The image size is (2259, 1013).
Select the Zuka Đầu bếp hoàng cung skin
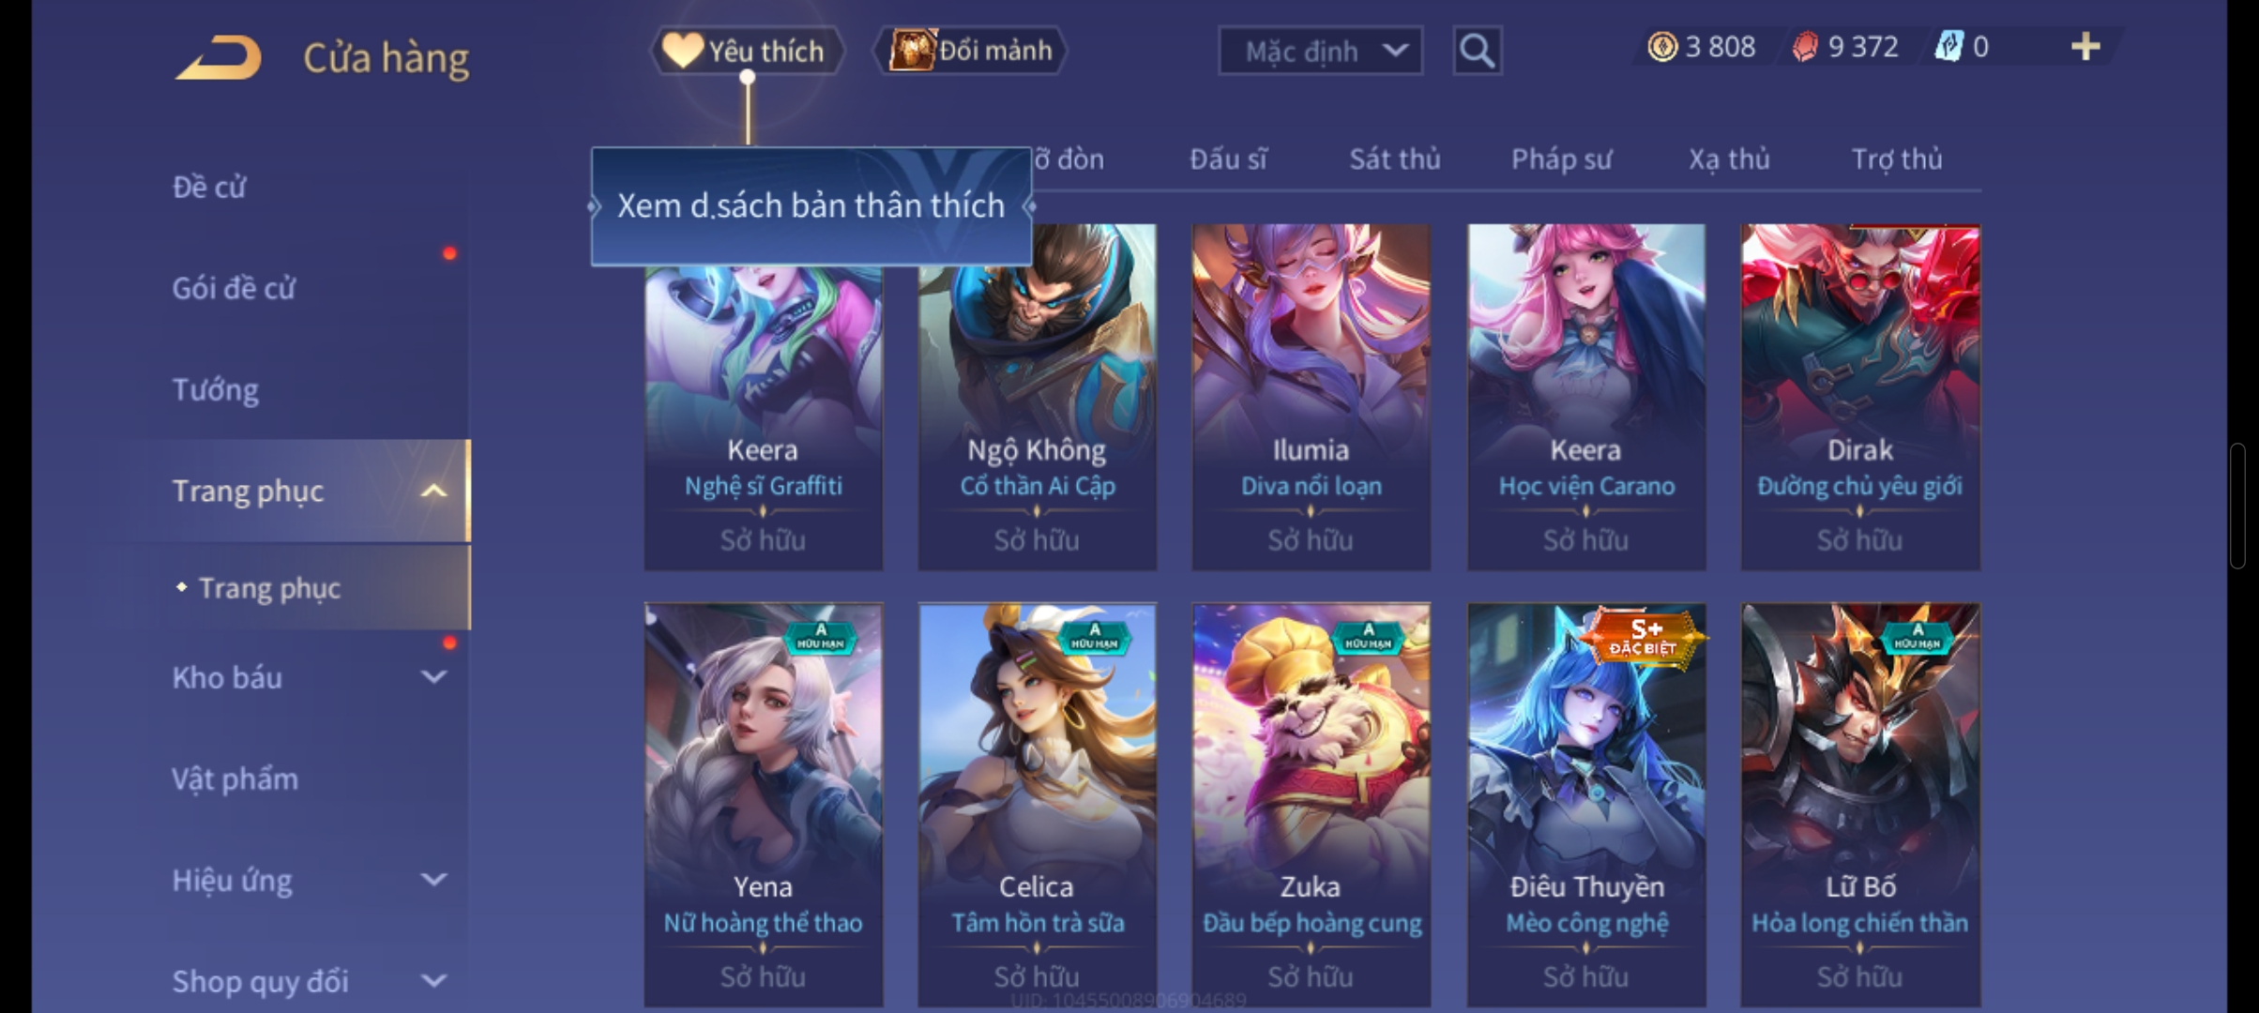coord(1311,805)
